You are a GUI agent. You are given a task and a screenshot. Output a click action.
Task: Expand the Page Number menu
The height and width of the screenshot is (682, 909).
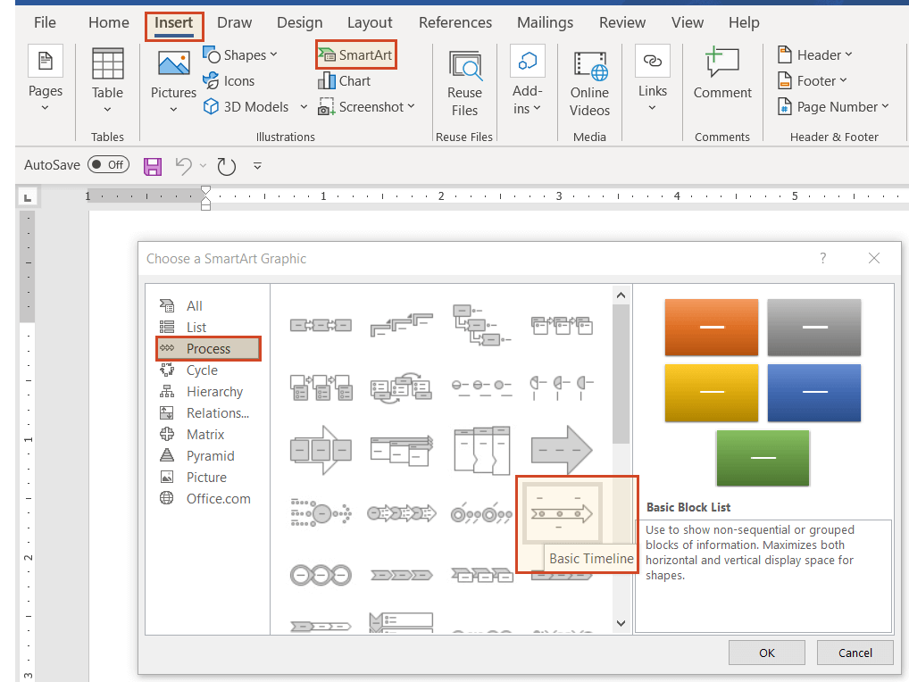click(834, 106)
